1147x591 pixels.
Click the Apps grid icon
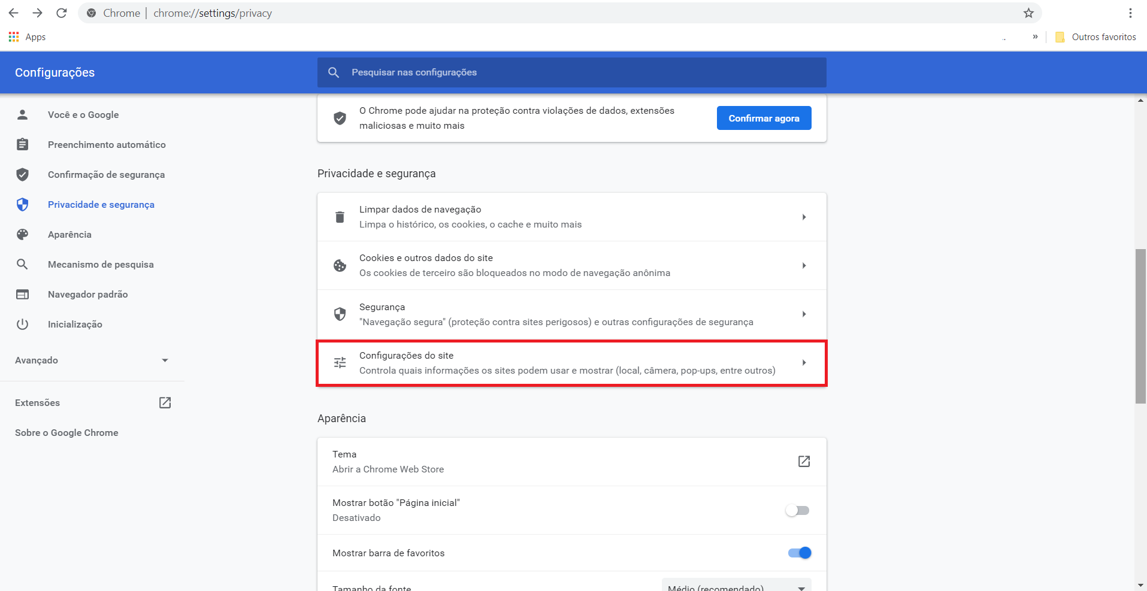14,37
